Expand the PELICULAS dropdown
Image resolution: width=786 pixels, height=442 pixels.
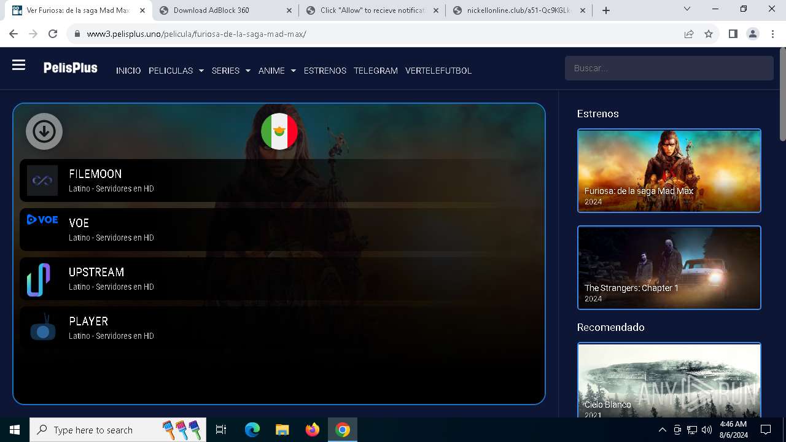click(x=176, y=71)
